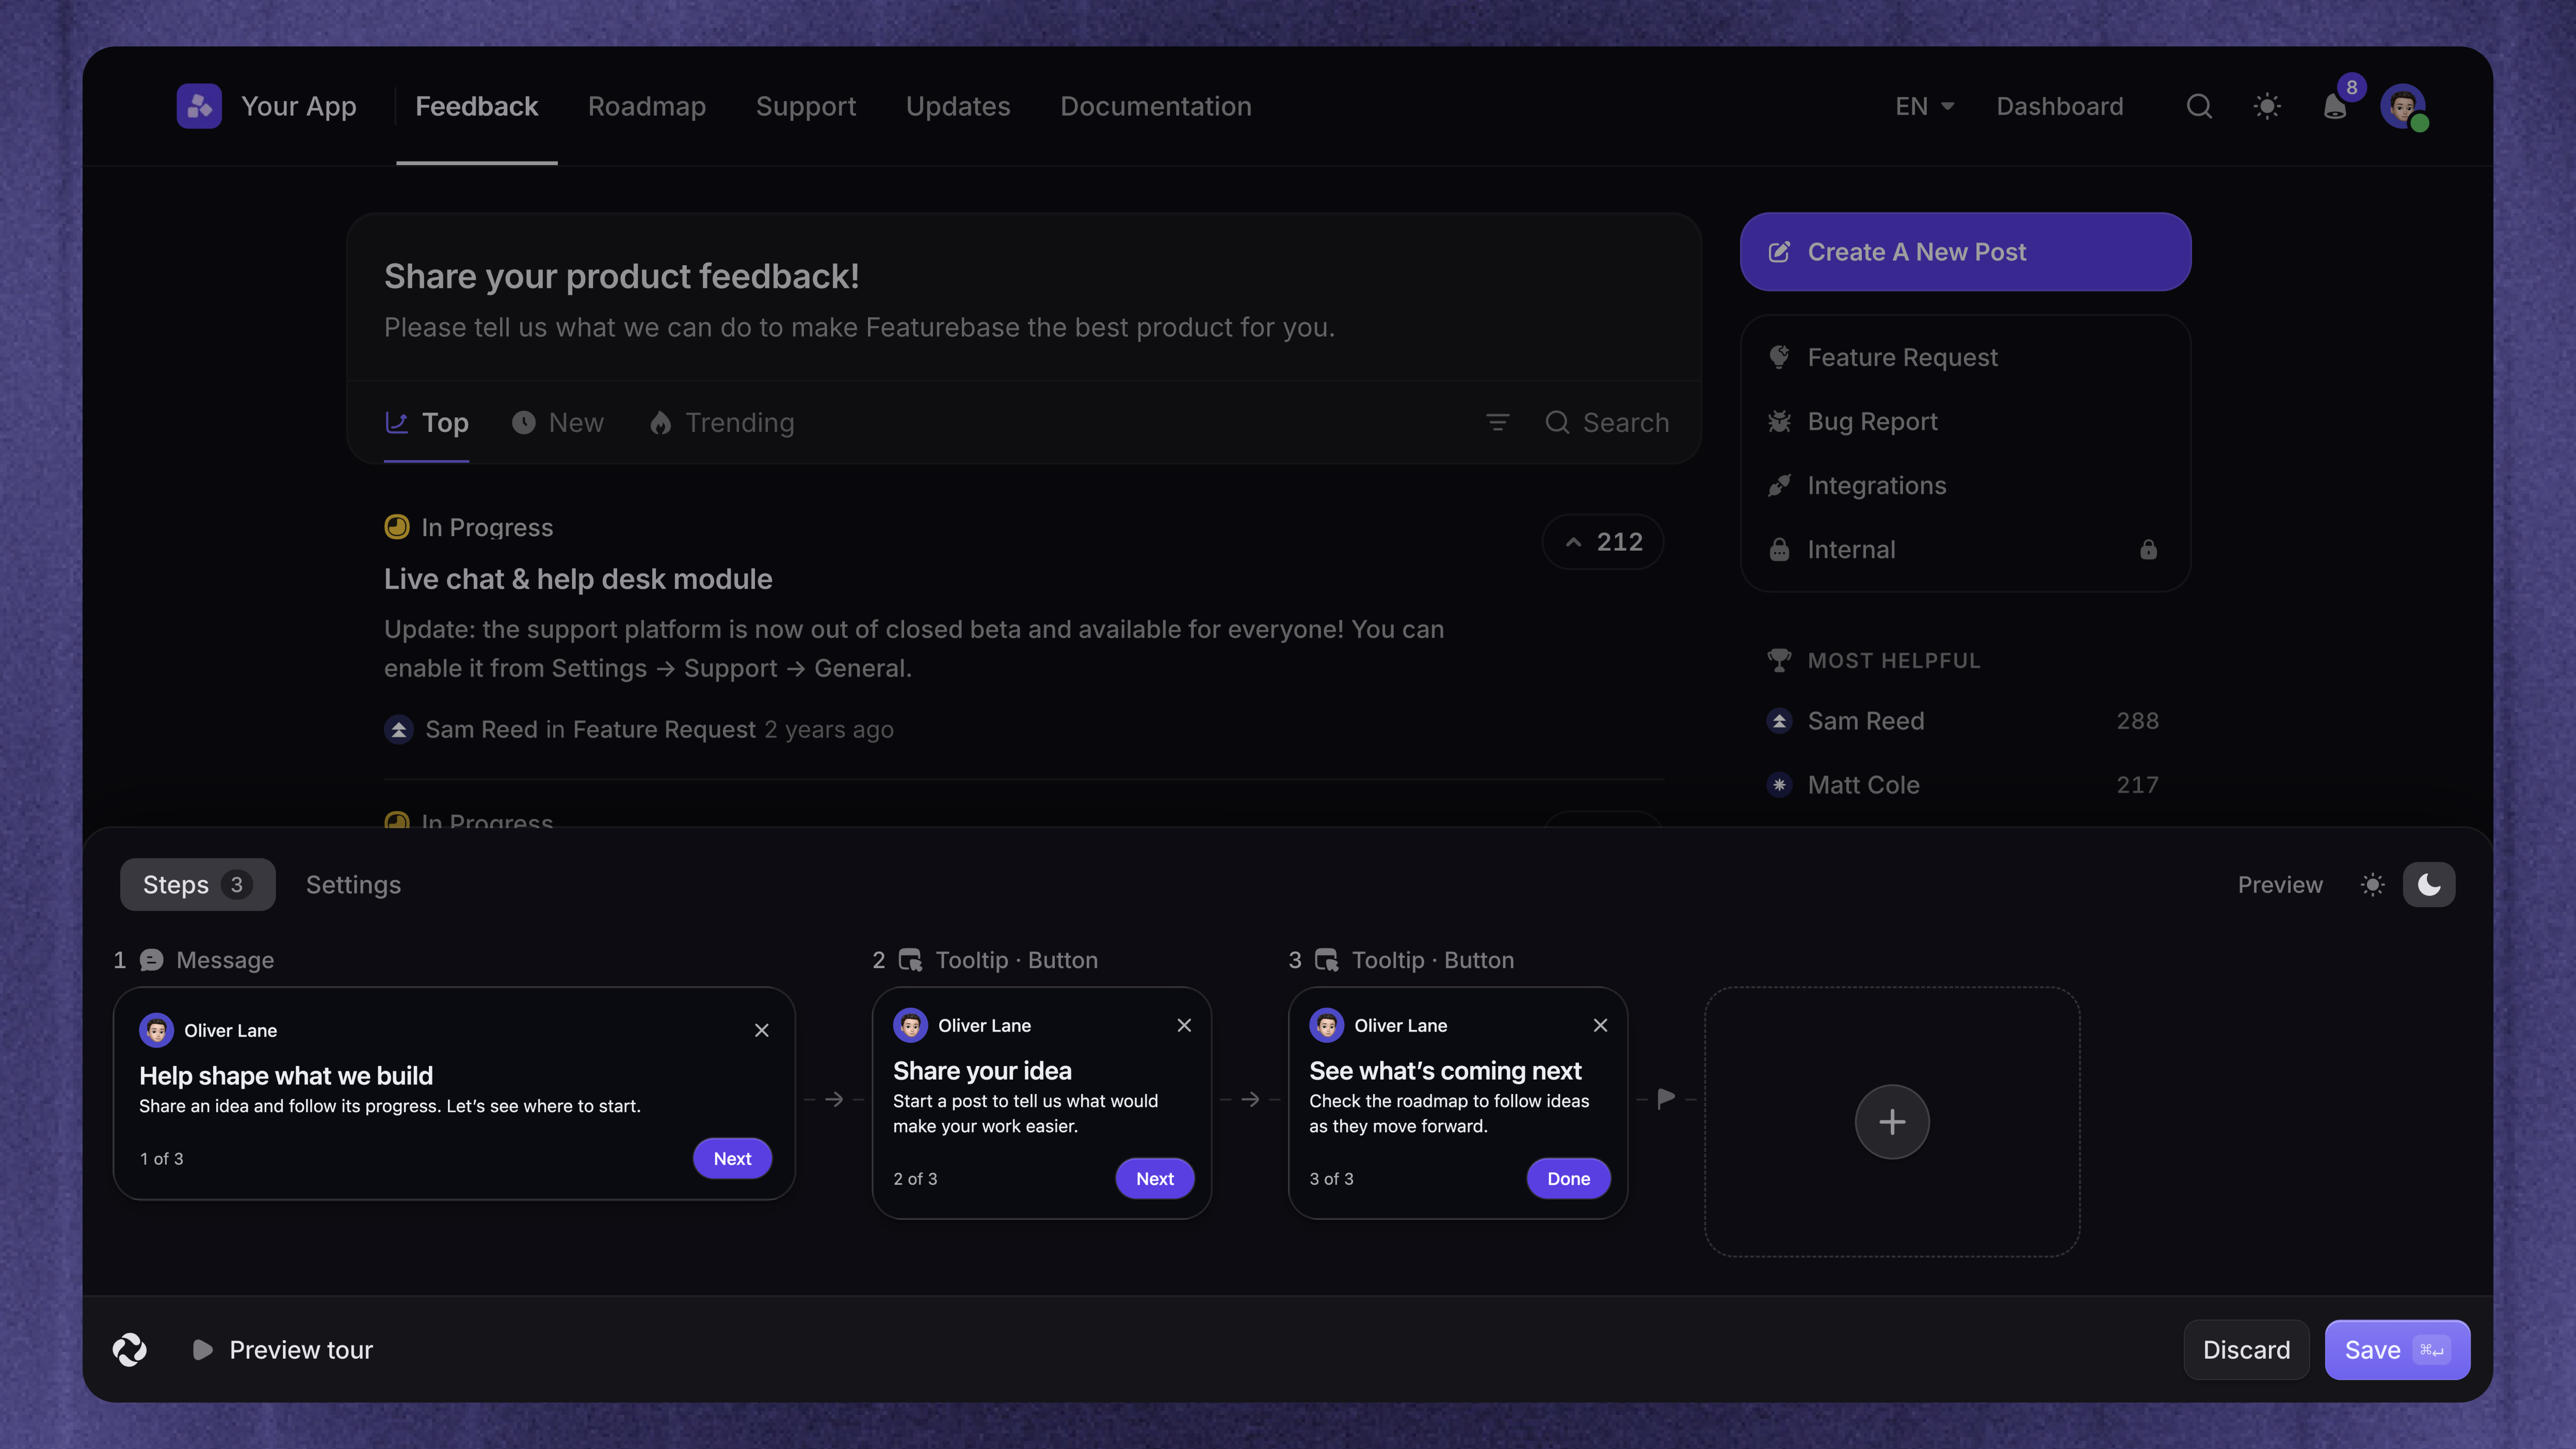Click the Search posts field
Screen dimensions: 2576x1449
(x=1607, y=423)
